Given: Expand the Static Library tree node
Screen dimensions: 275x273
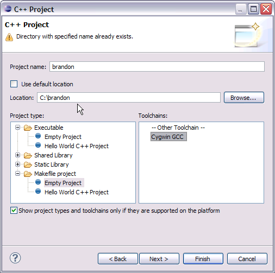Looking at the screenshot, I should point(17,164).
